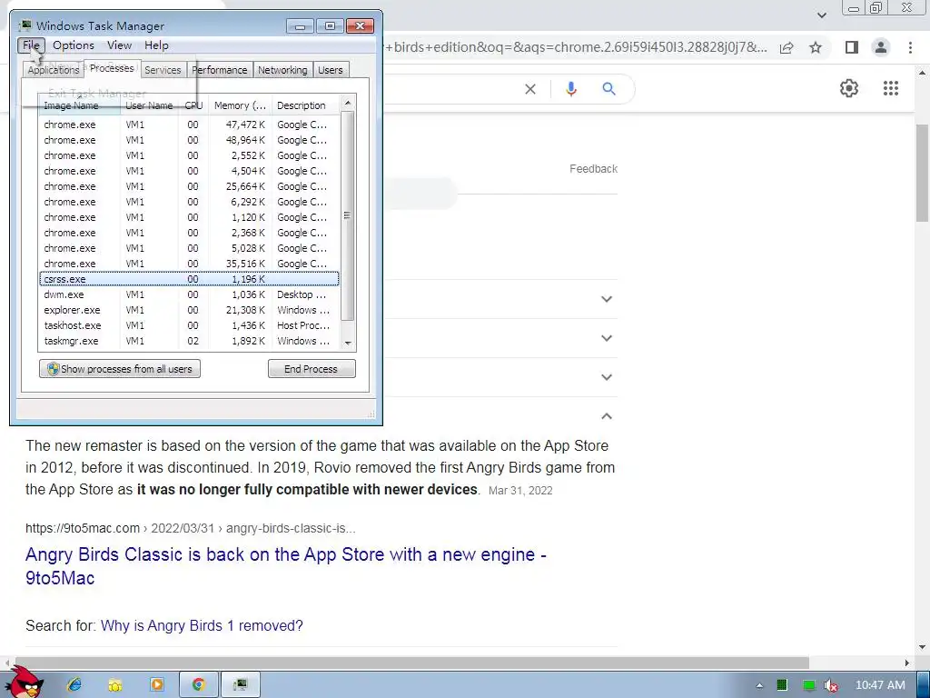Open Google quick settings gear
The height and width of the screenshot is (698, 930).
tap(849, 88)
